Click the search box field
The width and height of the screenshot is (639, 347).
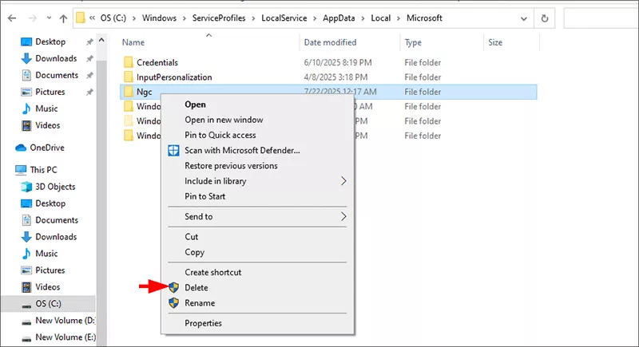(x=601, y=18)
